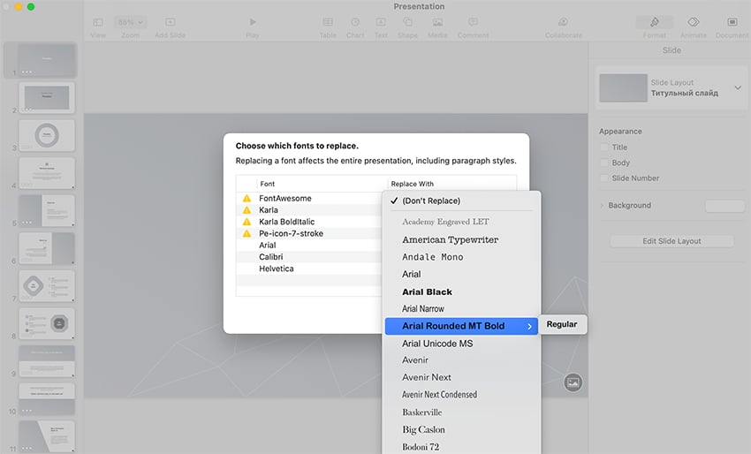Enable the Title checkbox
Screen dimensions: 751x454
tap(604, 148)
